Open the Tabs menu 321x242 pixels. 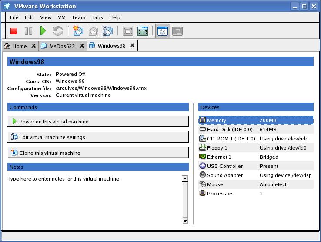[x=97, y=17]
